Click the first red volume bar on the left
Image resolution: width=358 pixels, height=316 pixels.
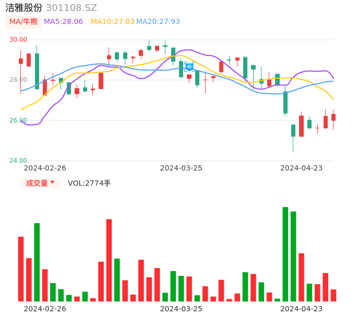pos(21,269)
